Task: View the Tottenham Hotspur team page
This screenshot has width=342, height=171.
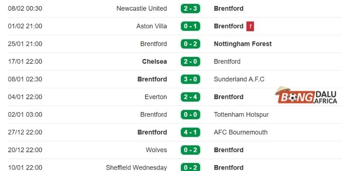Action: (241, 115)
